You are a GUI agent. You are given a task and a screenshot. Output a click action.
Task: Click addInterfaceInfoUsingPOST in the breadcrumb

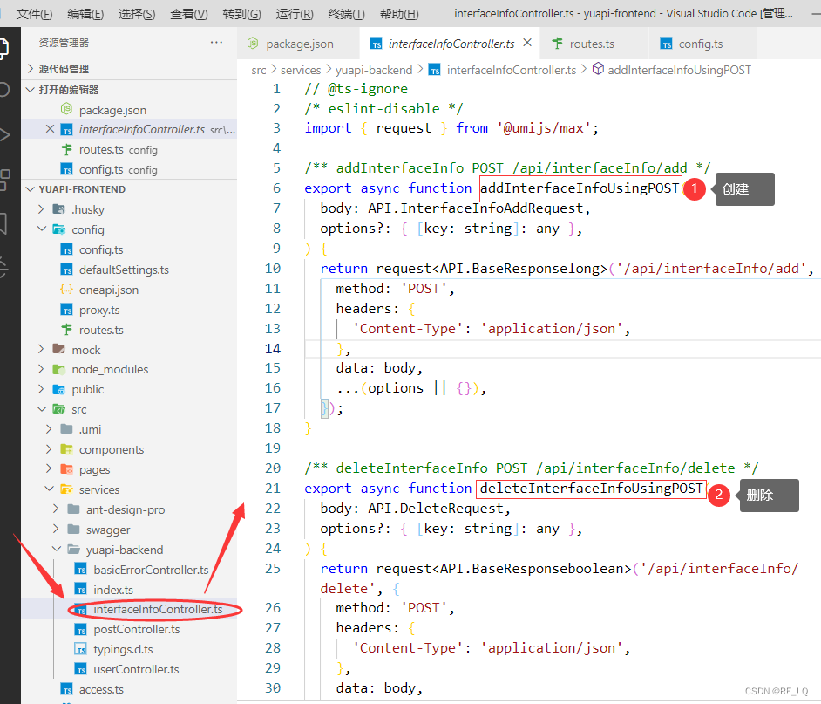click(x=679, y=70)
